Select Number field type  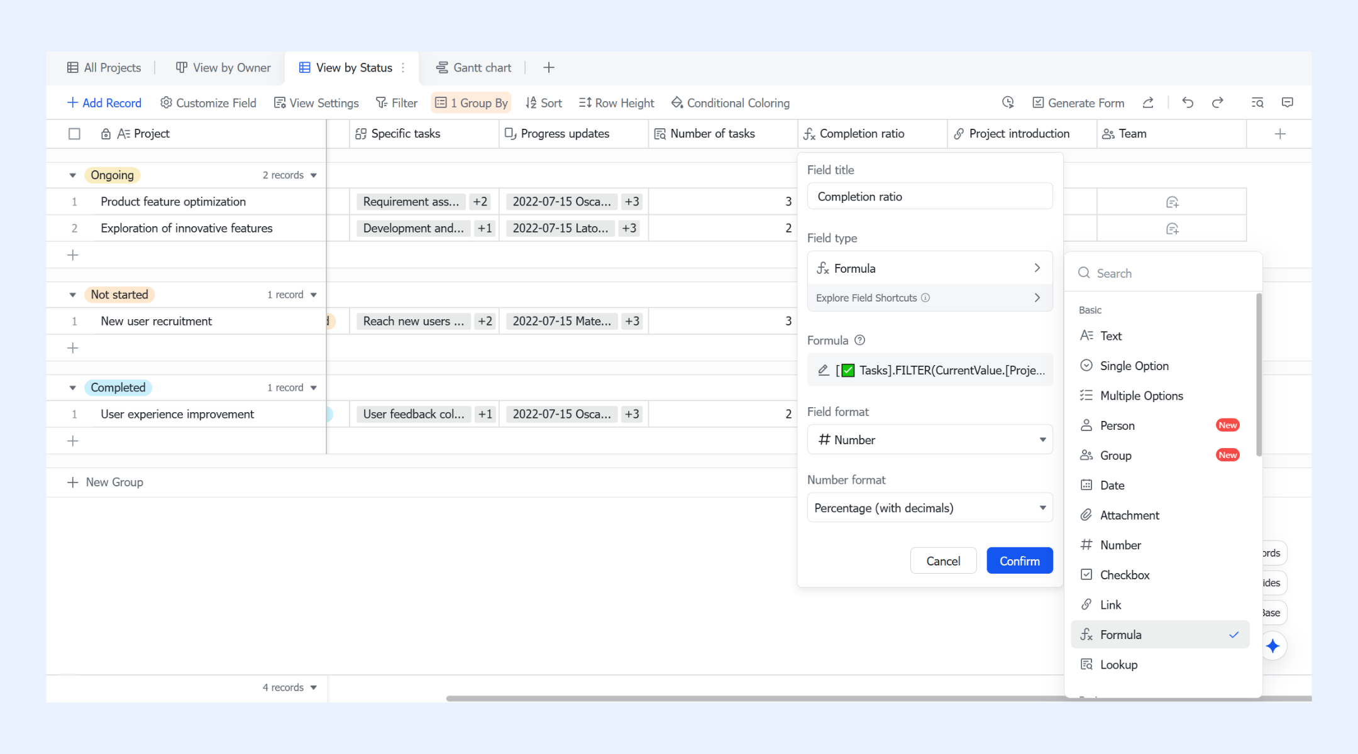1160,545
